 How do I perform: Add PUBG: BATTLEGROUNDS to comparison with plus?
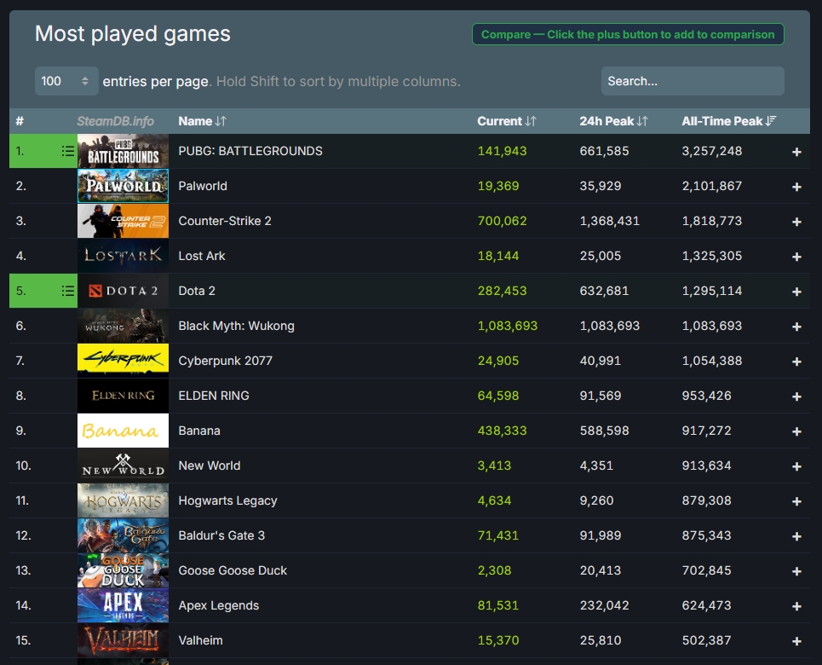click(x=796, y=152)
